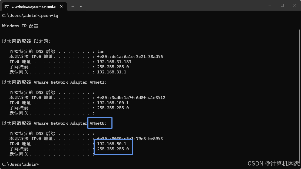Click IPv6 address fe80::dc1a:6a1e:3c21:38a4%6
This screenshot has width=301, height=169.
tap(130, 57)
